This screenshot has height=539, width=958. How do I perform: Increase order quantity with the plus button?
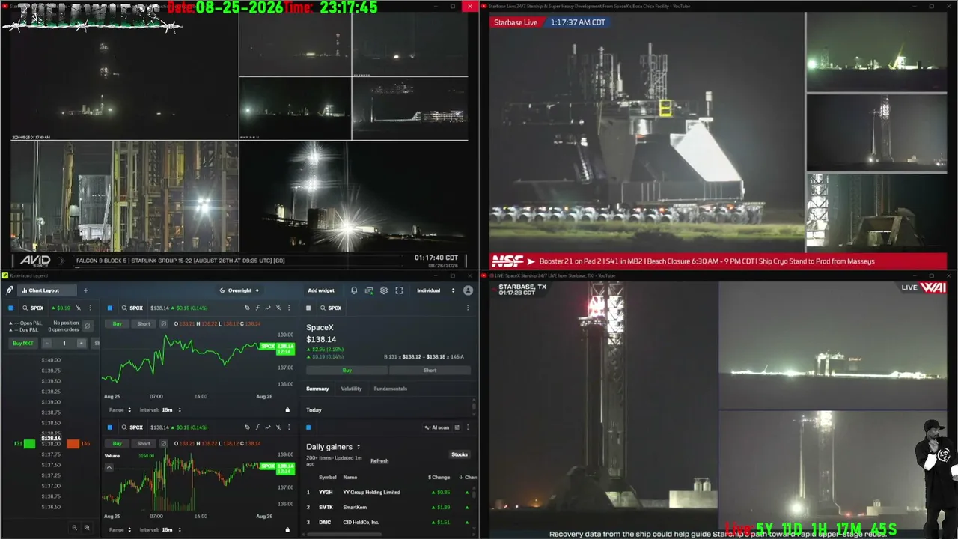tap(82, 343)
